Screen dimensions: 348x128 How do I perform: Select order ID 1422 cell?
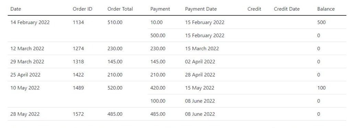[x=78, y=75]
